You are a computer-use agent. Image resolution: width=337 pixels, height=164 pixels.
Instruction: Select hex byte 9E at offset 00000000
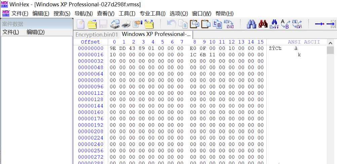(113, 48)
